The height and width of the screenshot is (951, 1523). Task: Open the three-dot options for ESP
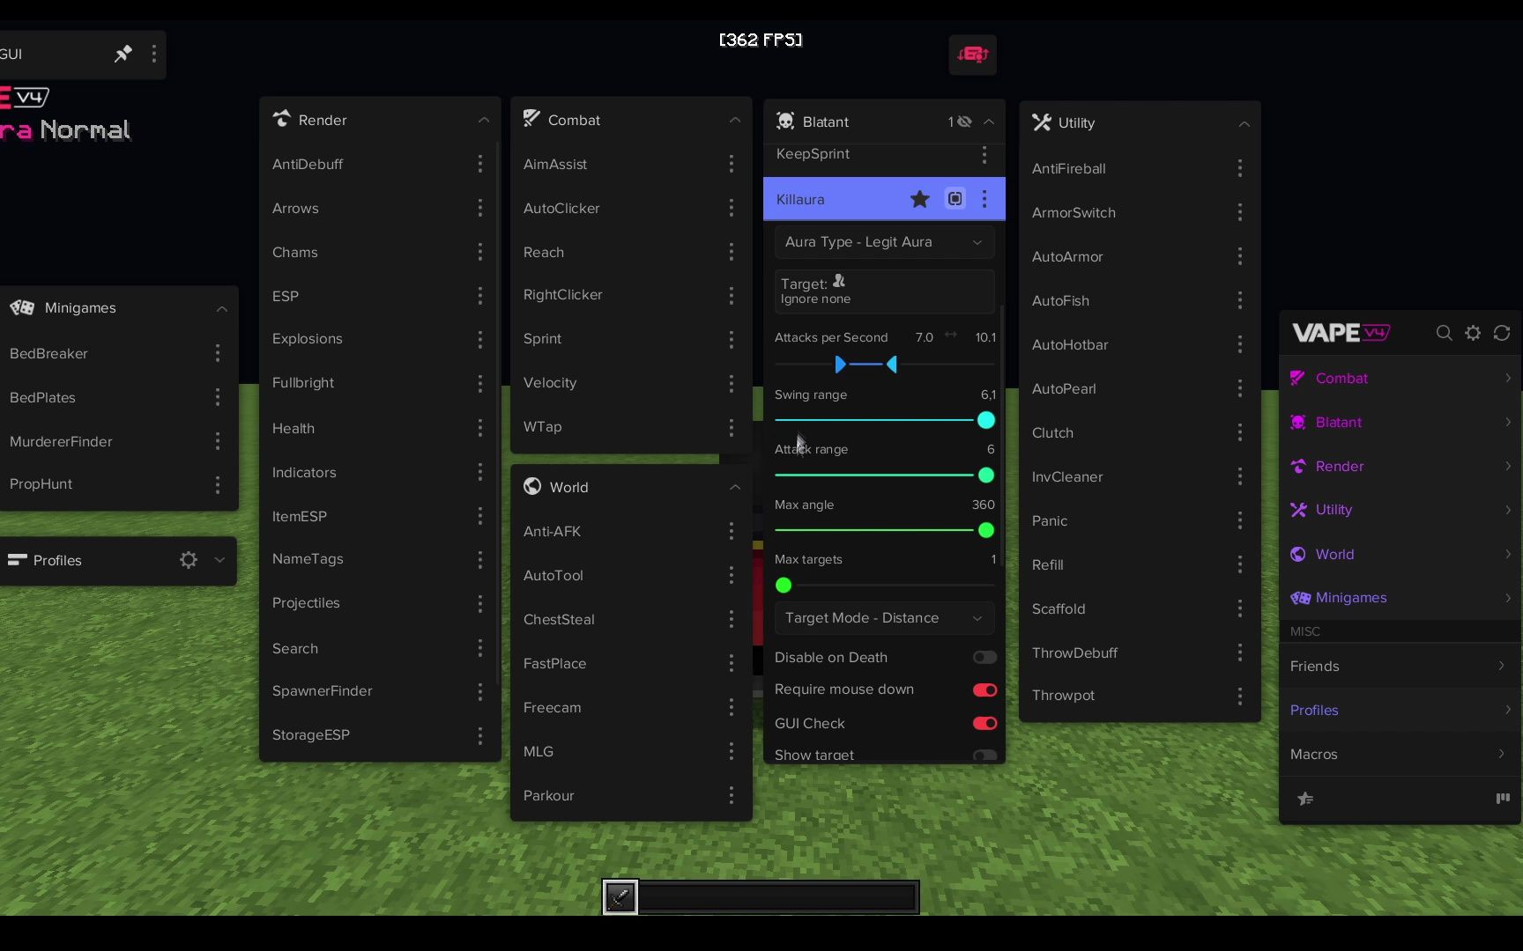coord(480,296)
